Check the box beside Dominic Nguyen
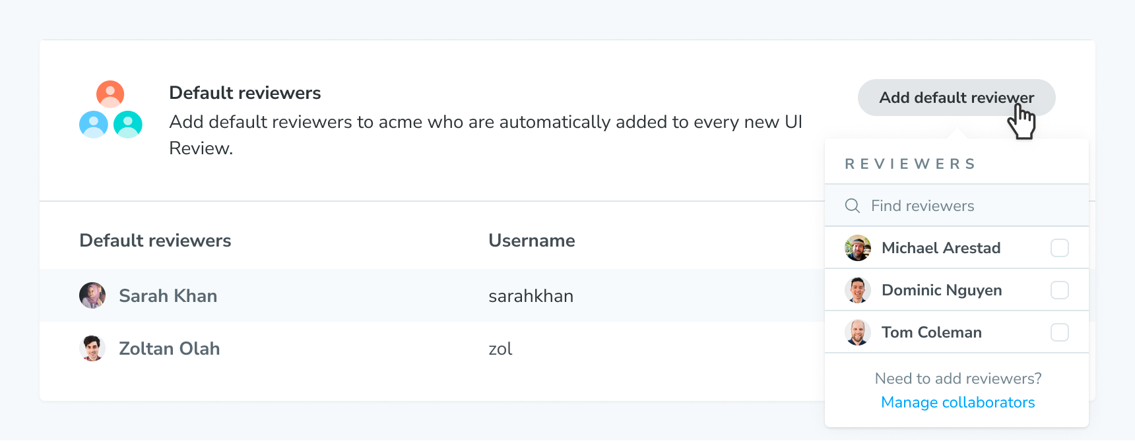 click(x=1059, y=290)
